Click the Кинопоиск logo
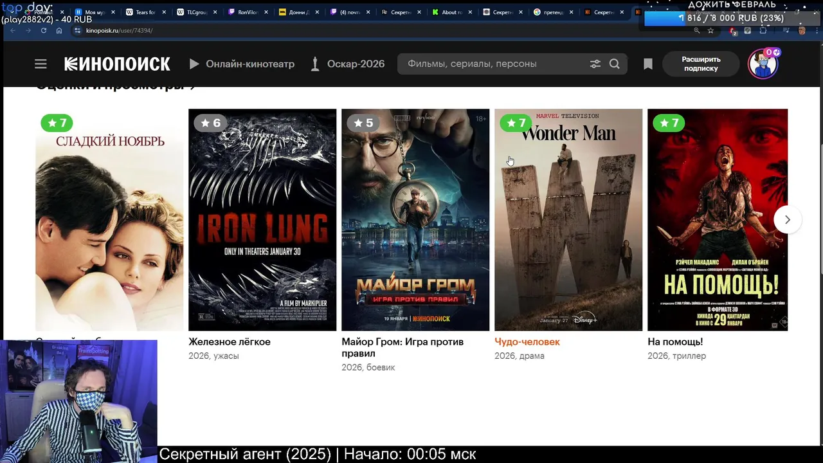Viewport: 823px width, 463px height. (117, 64)
